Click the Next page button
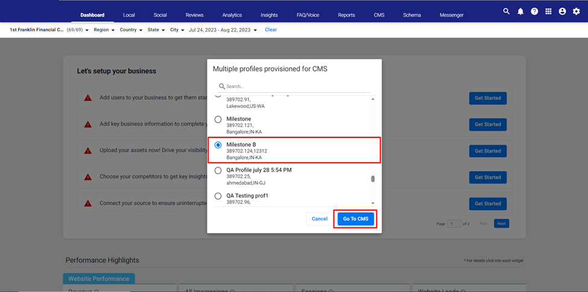 (x=501, y=223)
